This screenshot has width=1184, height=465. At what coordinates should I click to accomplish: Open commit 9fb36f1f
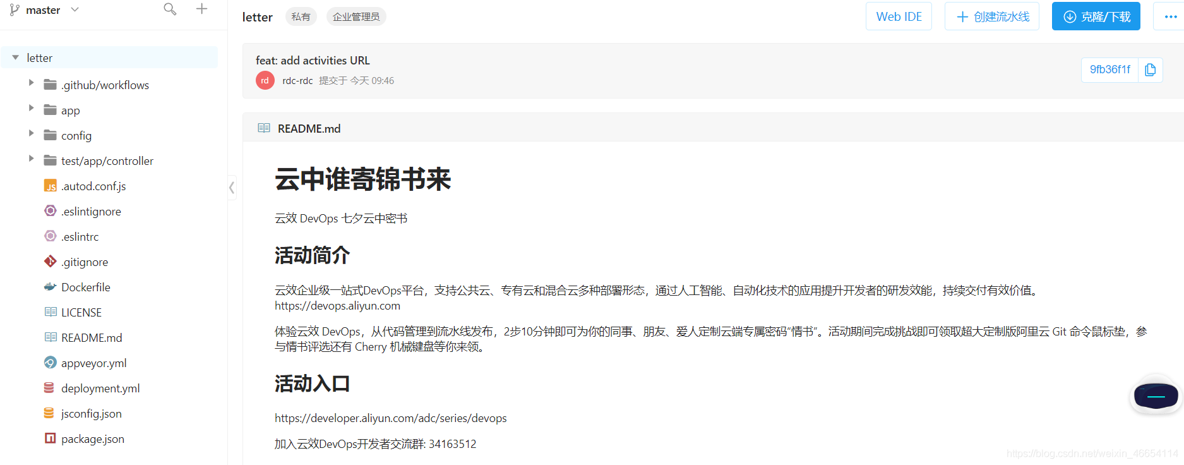coord(1110,69)
